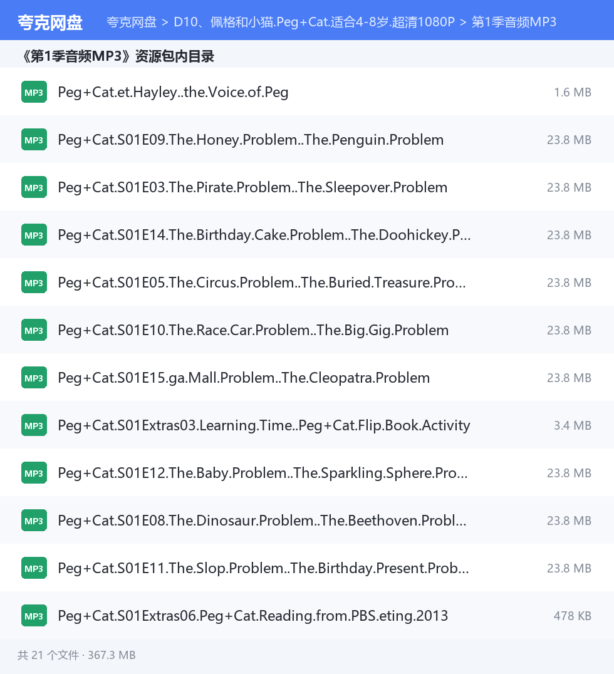
Task: Click the MP3 icon for S01E05 Circus Problem
Action: [34, 283]
